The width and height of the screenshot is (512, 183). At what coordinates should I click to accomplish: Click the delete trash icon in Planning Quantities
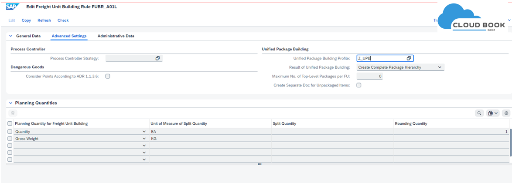click(13, 113)
